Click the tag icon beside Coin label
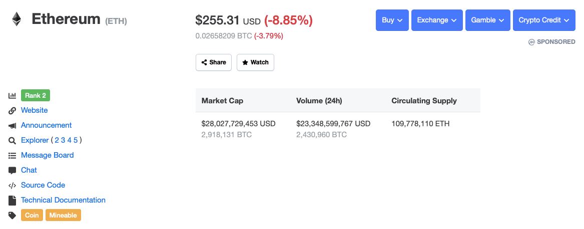This screenshot has height=229, width=584. click(x=13, y=215)
